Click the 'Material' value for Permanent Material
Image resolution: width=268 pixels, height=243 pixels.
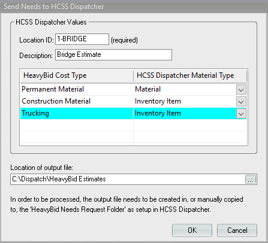[147, 89]
